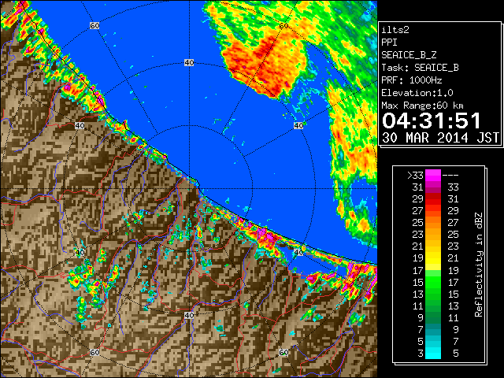Select the 'Elevation:1.0' text
The image size is (504, 378).
click(417, 93)
